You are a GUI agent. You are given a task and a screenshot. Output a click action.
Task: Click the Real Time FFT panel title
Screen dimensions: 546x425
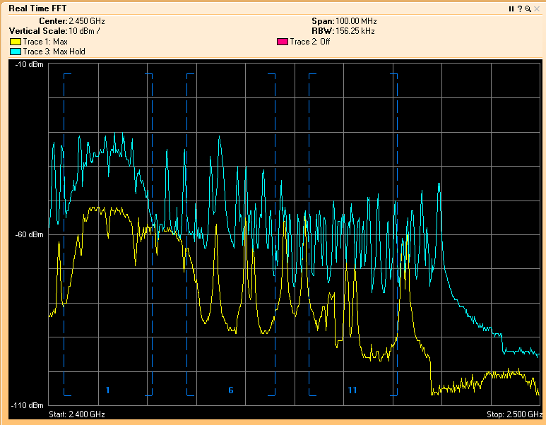(37, 8)
